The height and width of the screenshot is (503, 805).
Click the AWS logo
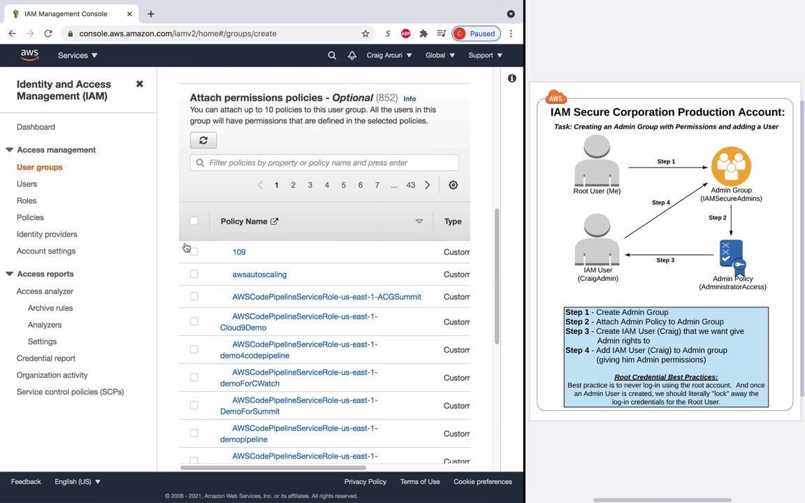click(x=29, y=55)
